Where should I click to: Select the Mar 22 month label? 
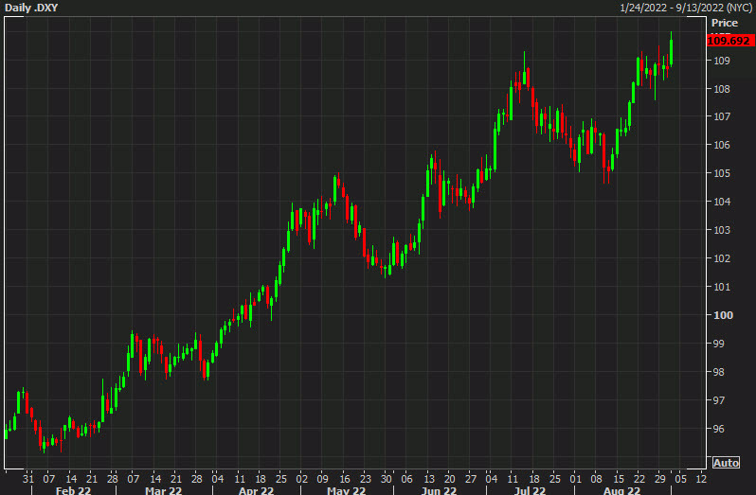coord(163,490)
